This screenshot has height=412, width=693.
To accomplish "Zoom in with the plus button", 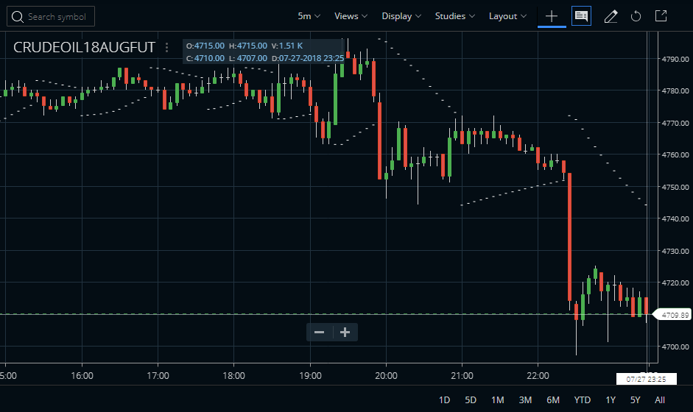I will click(345, 332).
